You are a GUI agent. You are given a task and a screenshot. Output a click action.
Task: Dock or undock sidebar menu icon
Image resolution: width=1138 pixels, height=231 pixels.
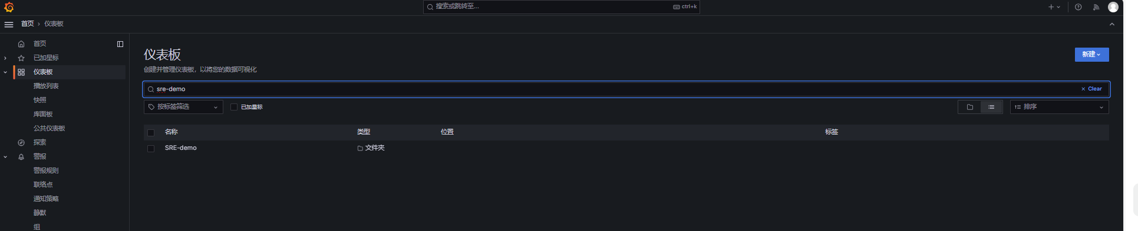point(120,43)
